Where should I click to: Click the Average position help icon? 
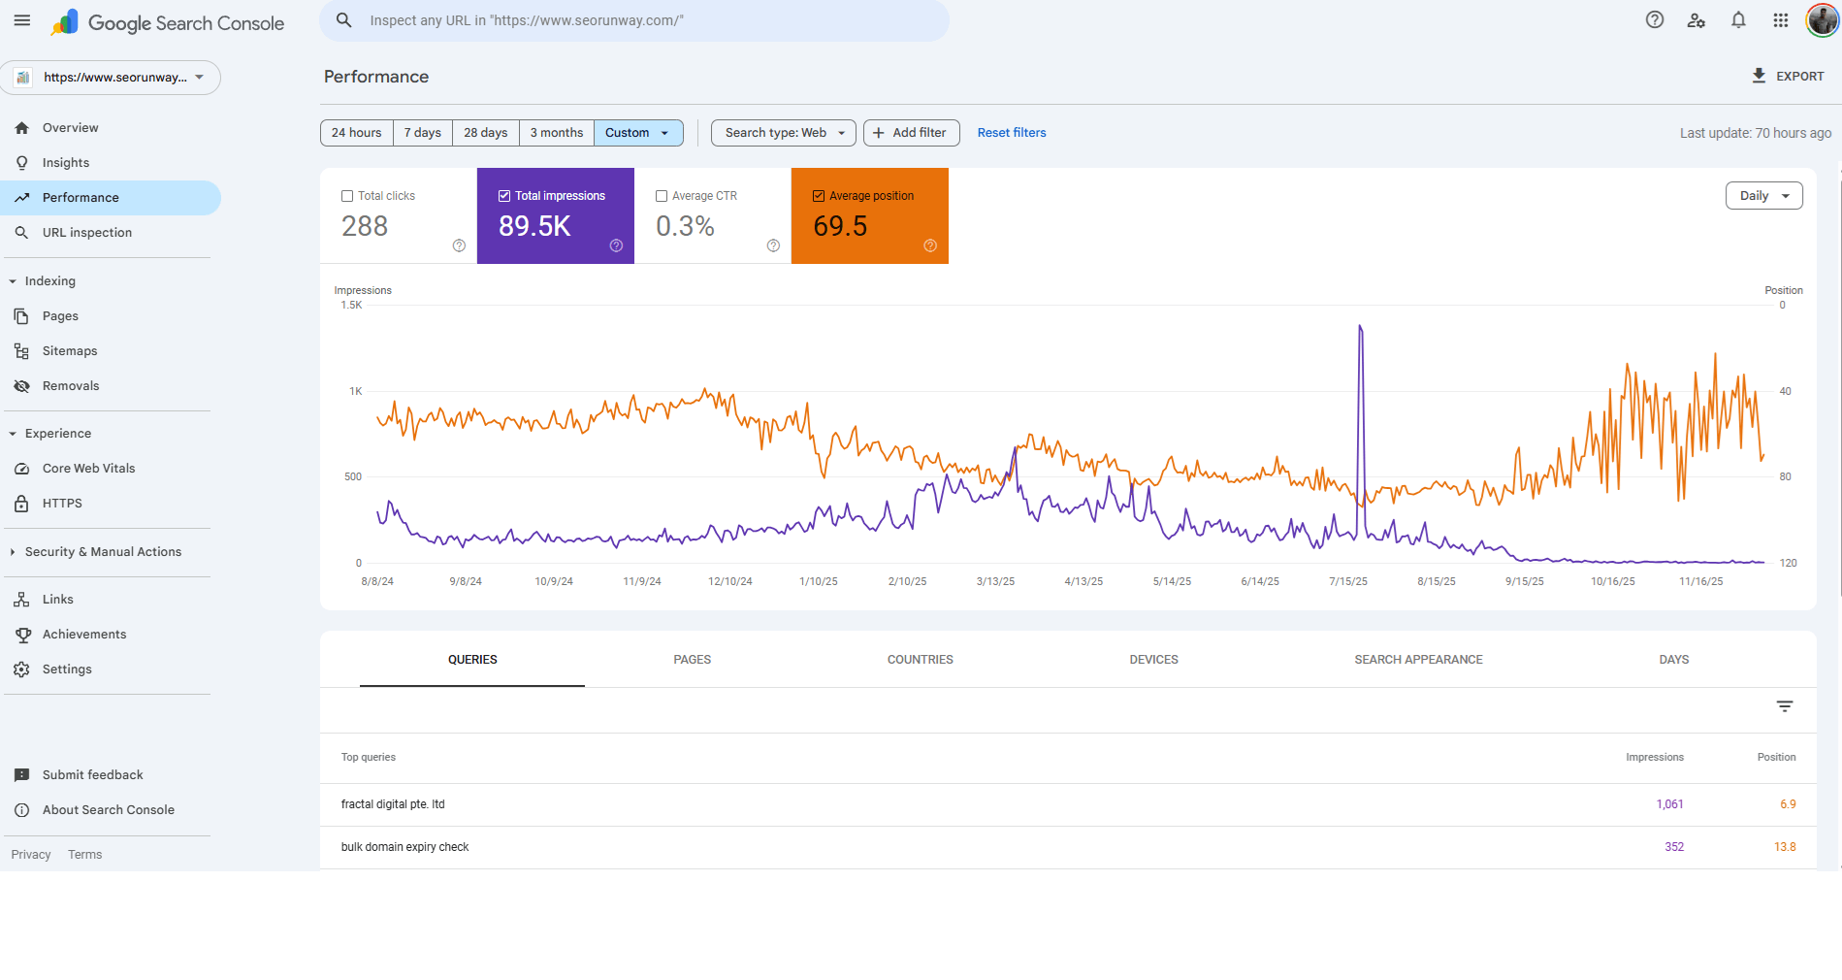(x=930, y=245)
